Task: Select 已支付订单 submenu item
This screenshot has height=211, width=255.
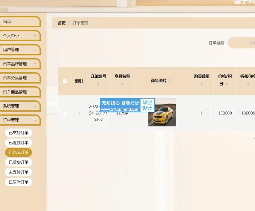Action: point(19,133)
